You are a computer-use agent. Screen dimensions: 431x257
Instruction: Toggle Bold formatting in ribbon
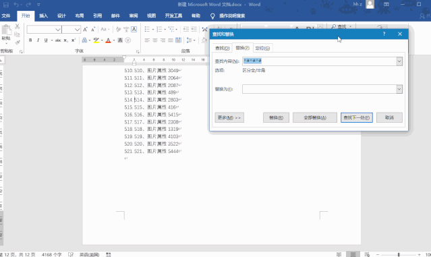pos(30,40)
